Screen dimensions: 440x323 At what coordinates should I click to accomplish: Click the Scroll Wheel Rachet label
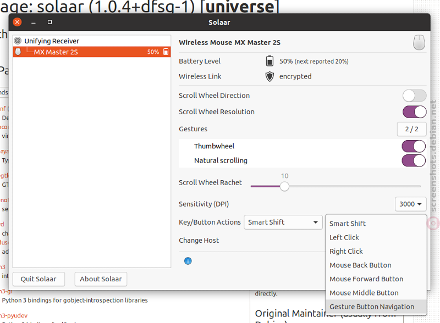[x=210, y=182]
